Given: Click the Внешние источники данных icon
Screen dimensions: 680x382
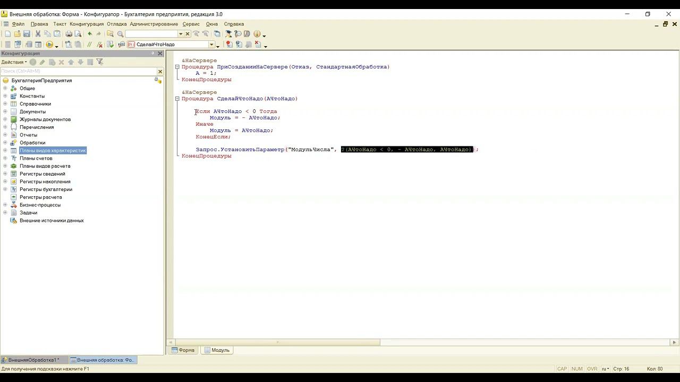Looking at the screenshot, I should (x=14, y=220).
